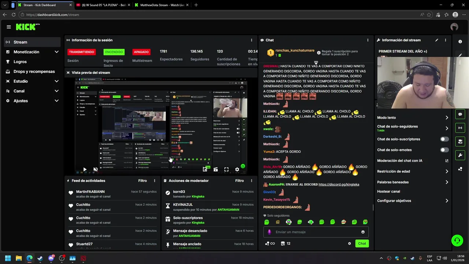Refresh the browser page
469x264 pixels.
coord(14,15)
